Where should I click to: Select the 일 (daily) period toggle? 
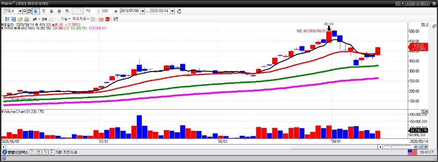click(36, 11)
